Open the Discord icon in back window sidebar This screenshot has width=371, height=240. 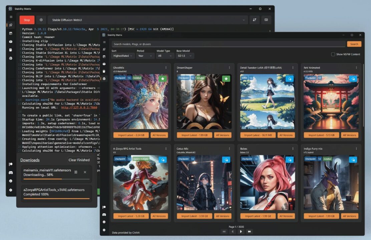(11, 173)
